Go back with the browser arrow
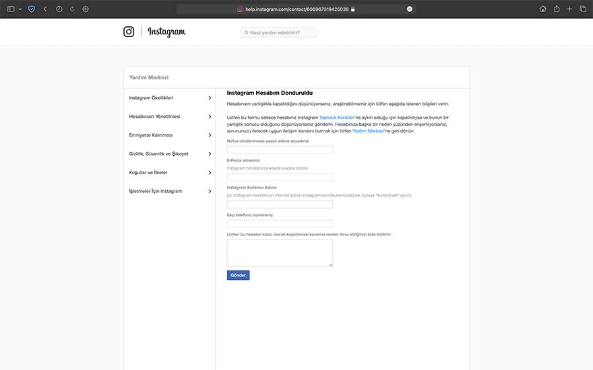Viewport: 593px width, 370px height. point(45,9)
